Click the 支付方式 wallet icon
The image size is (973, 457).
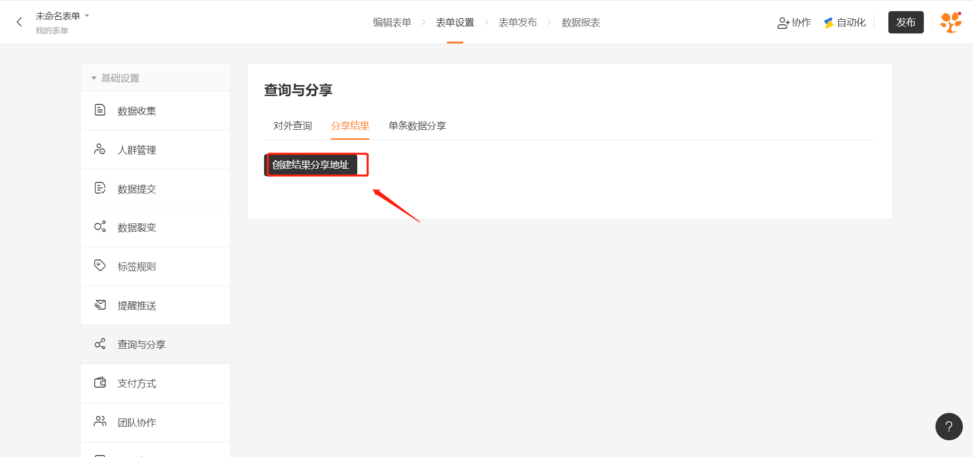100,383
